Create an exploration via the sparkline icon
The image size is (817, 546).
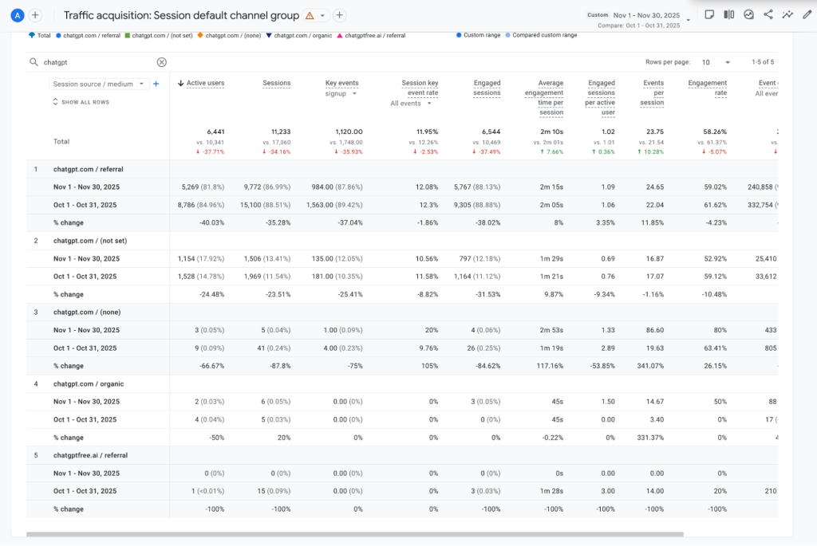point(787,14)
